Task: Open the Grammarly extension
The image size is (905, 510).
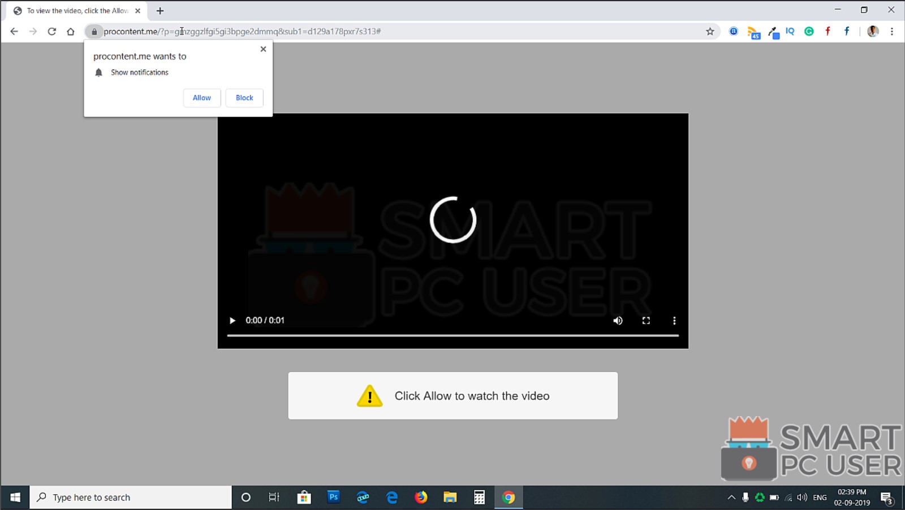Action: [x=809, y=32]
